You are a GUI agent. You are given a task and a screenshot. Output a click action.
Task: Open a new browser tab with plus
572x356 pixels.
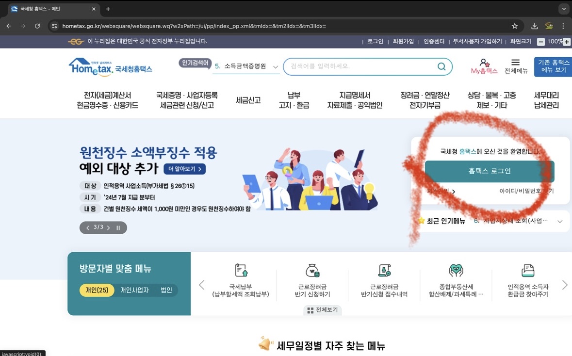click(x=108, y=9)
